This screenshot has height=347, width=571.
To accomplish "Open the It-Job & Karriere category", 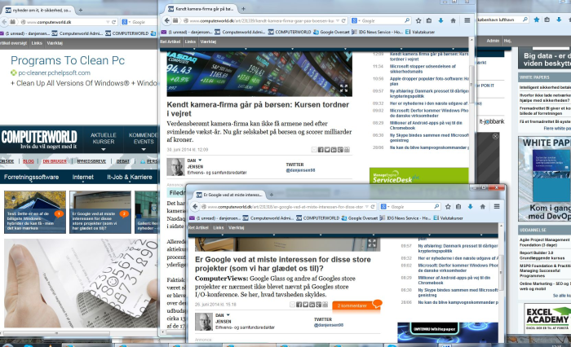I will (x=130, y=177).
